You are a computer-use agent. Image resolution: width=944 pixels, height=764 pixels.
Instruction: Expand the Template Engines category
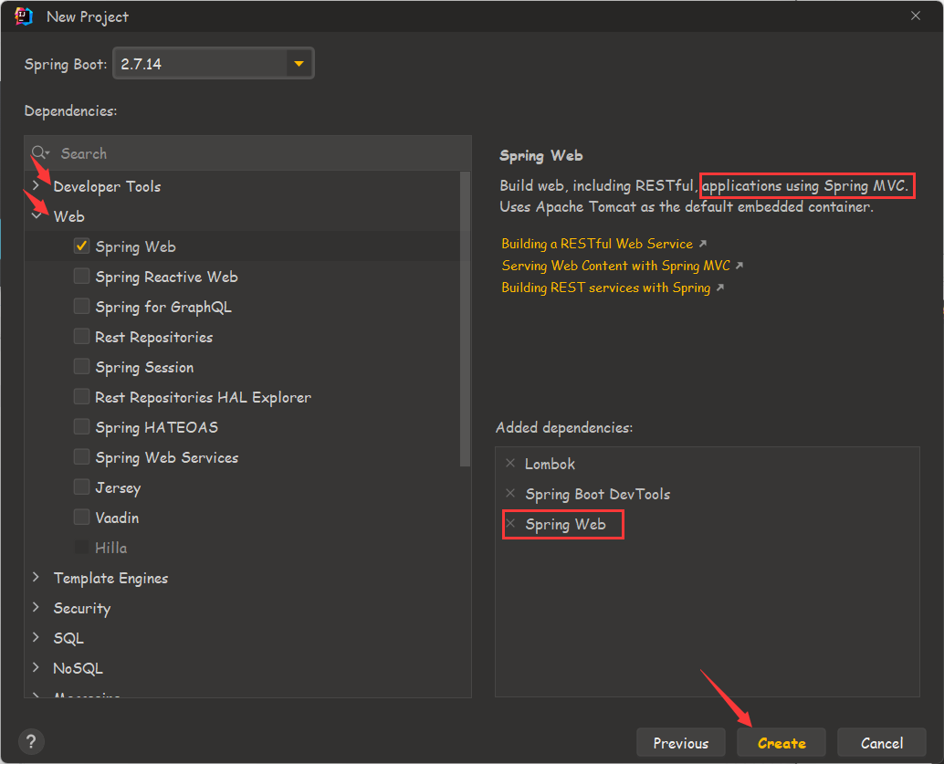[x=37, y=578]
